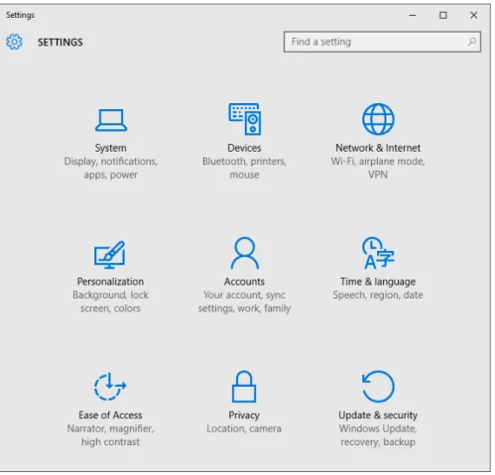Minimize the Settings window
This screenshot has height=475, width=495.
[x=413, y=15]
